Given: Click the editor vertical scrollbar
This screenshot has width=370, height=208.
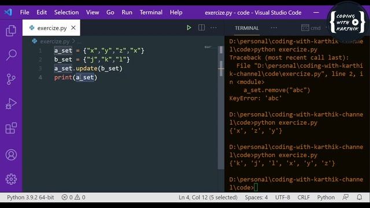Looking at the screenshot, I should (221, 107).
